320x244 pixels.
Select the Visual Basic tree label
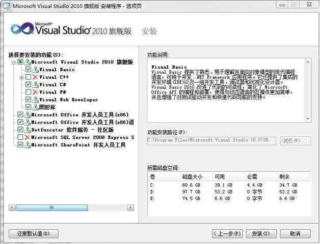point(57,70)
